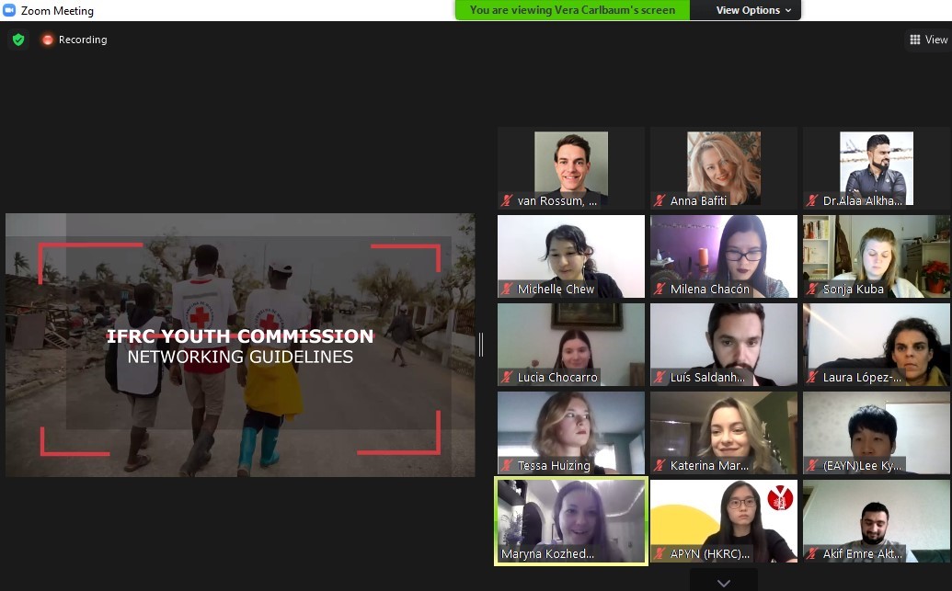Click the 'You are viewing Vera Carlbaum's screen' banner
Screen dimensions: 952x591
(572, 10)
